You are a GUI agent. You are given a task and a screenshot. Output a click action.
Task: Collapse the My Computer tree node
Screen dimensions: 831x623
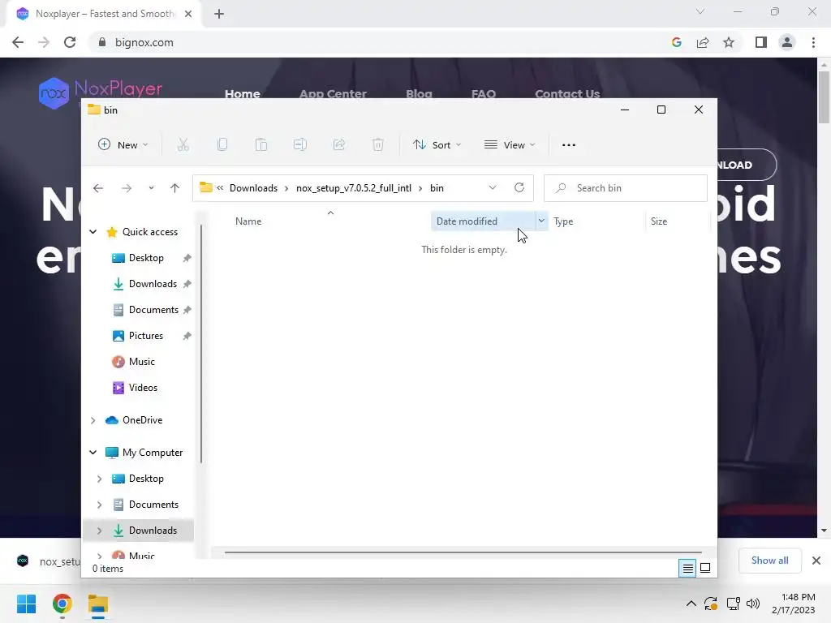(93, 453)
